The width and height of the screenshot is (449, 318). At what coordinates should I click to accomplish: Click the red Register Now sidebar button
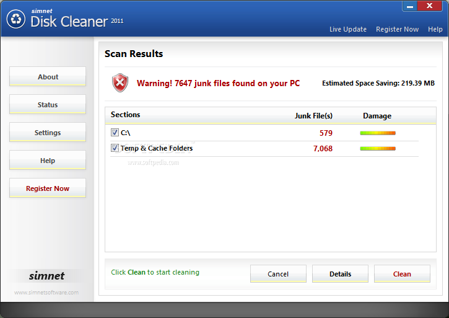(48, 188)
